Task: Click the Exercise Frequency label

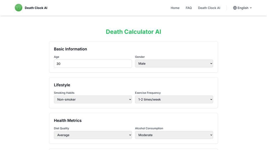Action: 148,93
